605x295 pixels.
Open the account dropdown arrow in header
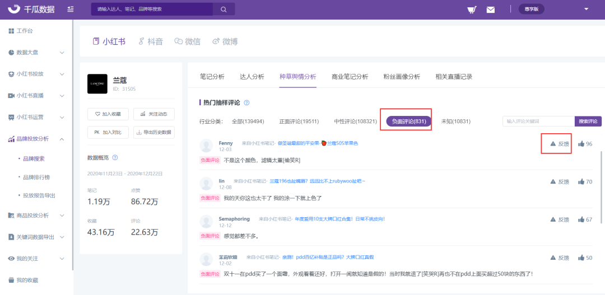point(587,9)
